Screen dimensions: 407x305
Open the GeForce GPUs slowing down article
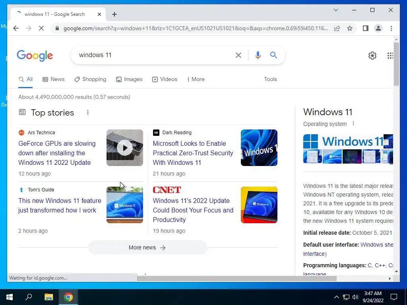57,153
